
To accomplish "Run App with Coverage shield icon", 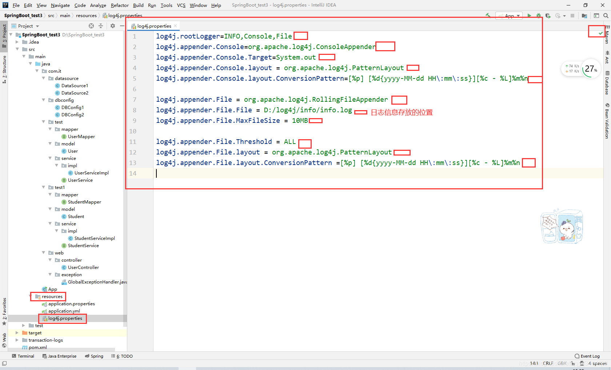I will (x=548, y=16).
